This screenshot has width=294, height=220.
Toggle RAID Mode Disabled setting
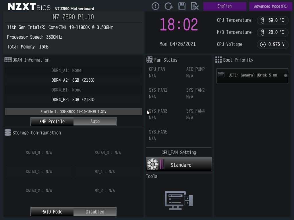pyautogui.click(x=95, y=212)
